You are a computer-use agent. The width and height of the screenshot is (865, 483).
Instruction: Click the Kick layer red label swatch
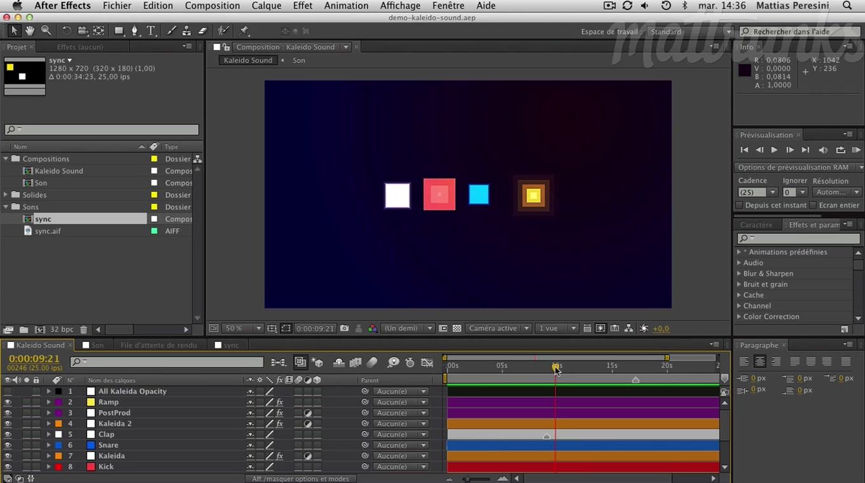pos(59,466)
